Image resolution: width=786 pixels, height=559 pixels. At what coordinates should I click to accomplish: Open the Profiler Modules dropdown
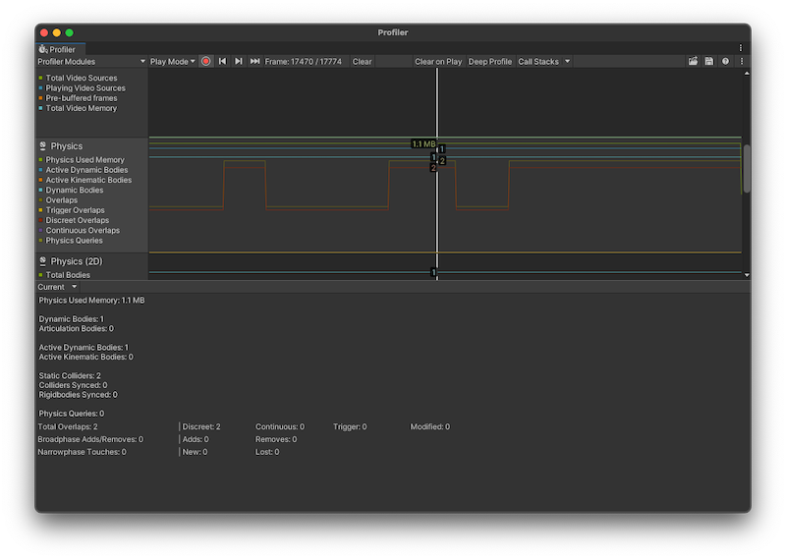pyautogui.click(x=90, y=61)
